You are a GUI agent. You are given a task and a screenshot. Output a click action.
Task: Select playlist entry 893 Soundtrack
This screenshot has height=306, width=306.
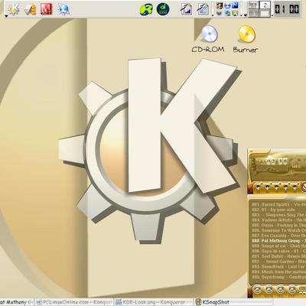(x=278, y=266)
